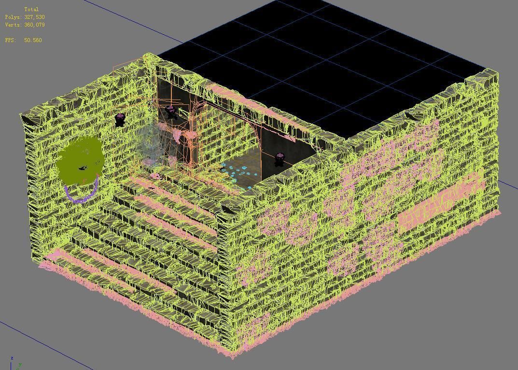The image size is (518, 370).
Task: Click the "Verts: 360,079" statistics readout
Action: point(25,25)
